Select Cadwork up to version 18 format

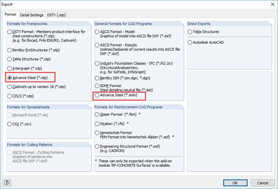tap(10, 87)
